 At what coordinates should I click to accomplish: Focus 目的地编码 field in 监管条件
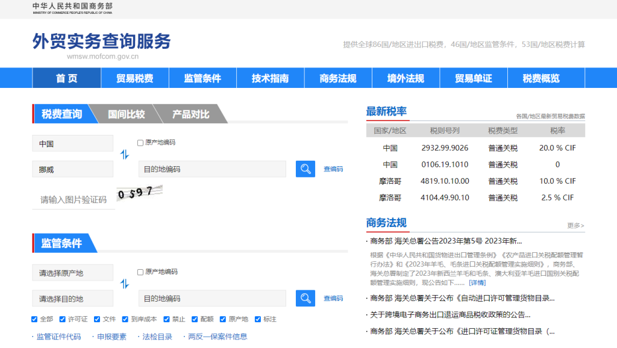coord(212,299)
